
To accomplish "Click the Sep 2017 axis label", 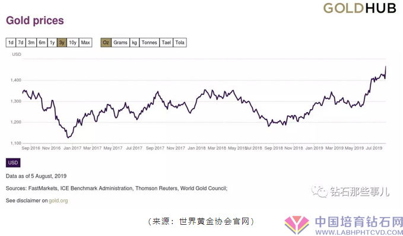I will tap(155, 148).
